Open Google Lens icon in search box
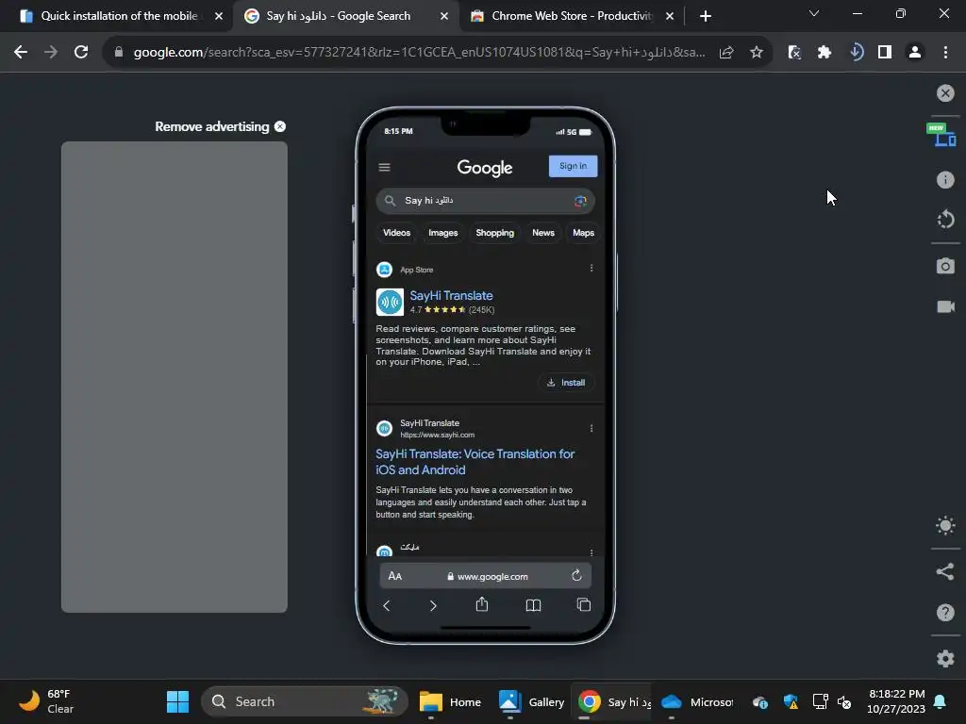 pos(580,201)
